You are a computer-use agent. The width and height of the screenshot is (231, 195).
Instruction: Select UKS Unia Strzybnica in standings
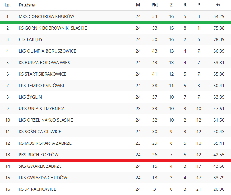click(42, 109)
